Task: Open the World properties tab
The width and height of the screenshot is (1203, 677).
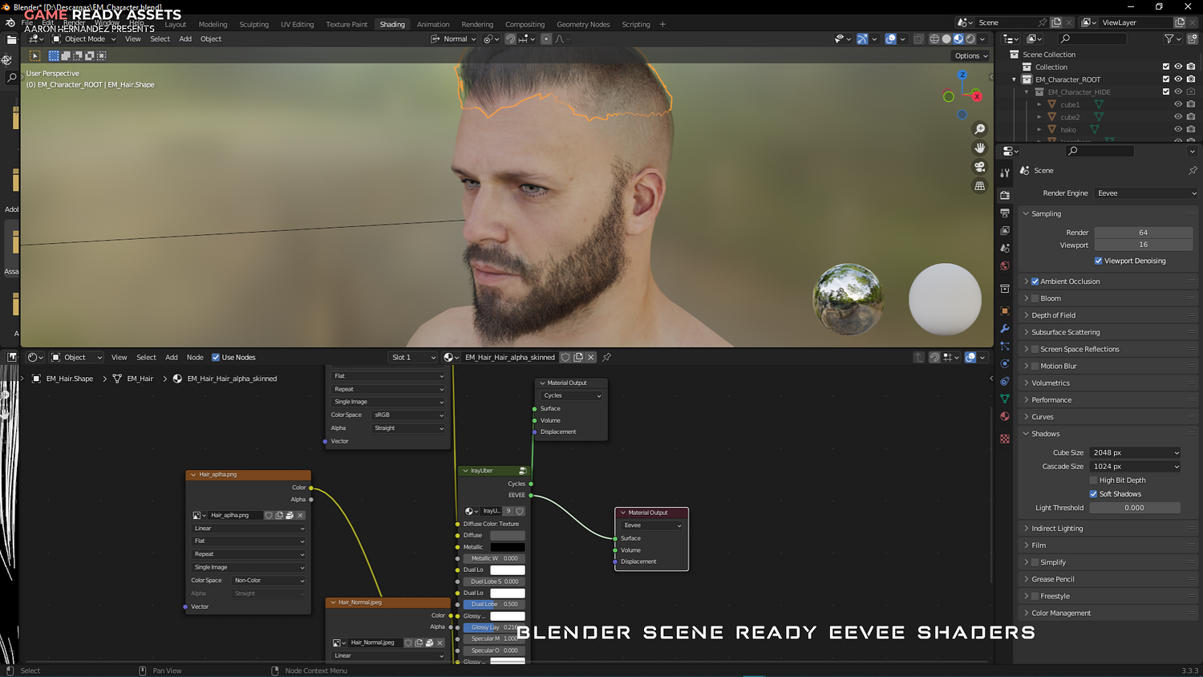Action: (1005, 266)
